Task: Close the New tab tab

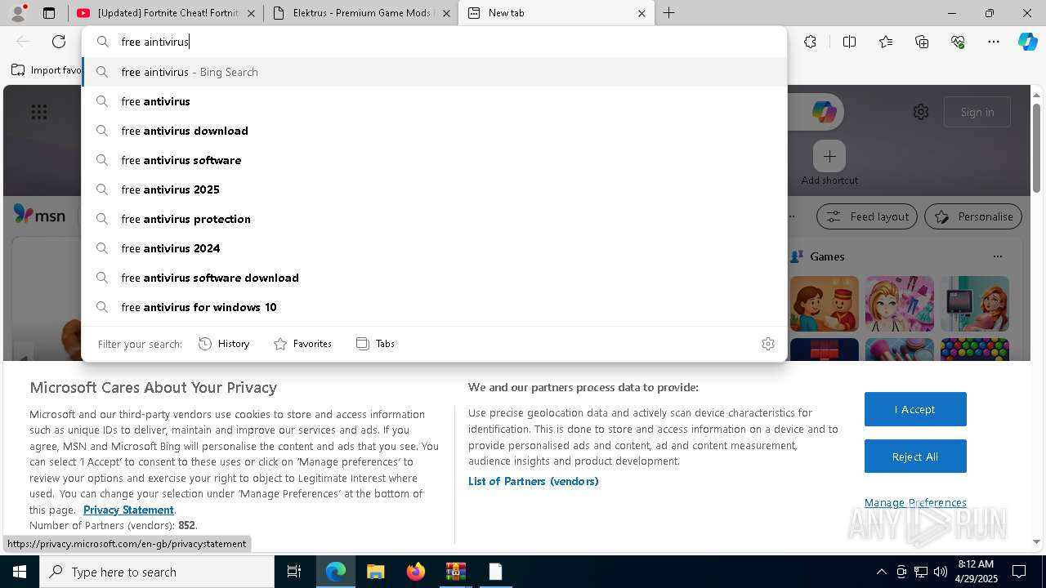Action: click(x=641, y=13)
